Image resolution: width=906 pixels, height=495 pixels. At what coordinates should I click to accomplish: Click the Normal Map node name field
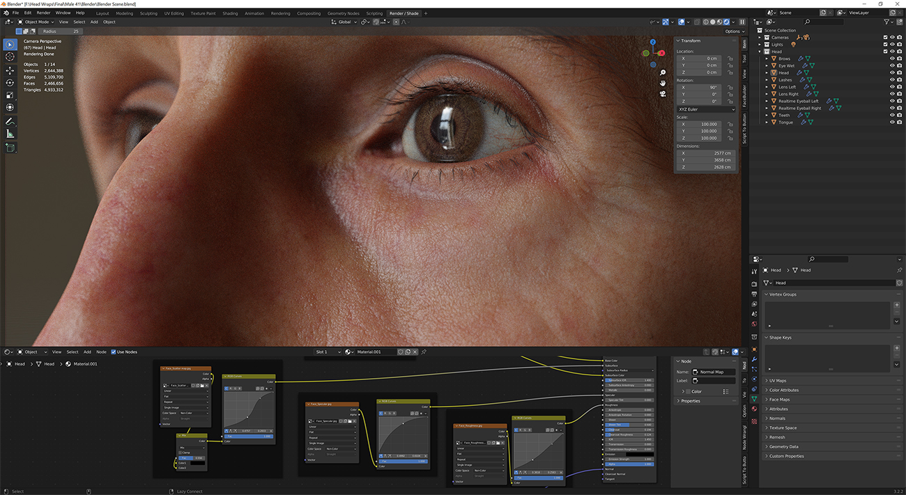pos(714,372)
